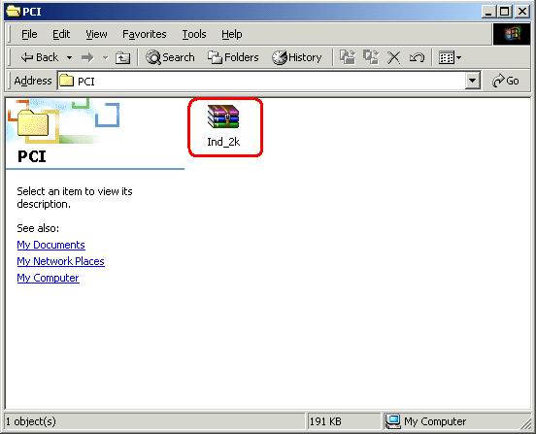Open the Views dropdown button

(450, 57)
